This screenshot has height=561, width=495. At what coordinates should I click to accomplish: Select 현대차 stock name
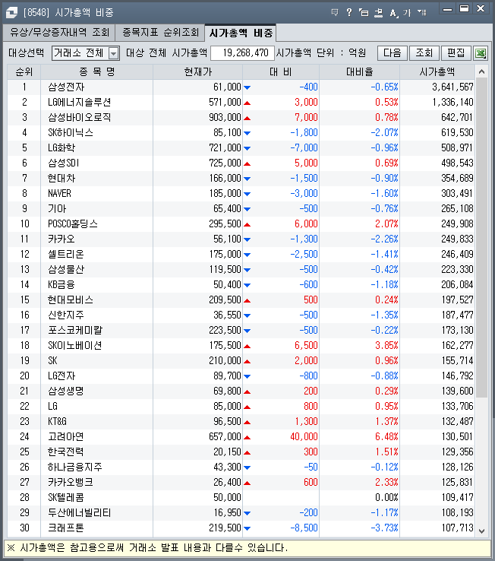click(x=61, y=178)
